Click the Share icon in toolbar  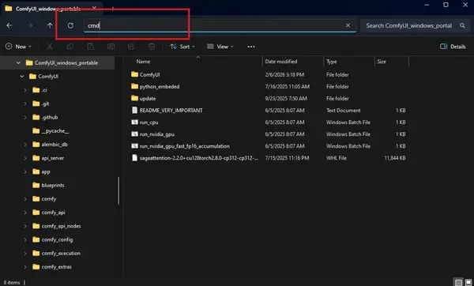(131, 47)
